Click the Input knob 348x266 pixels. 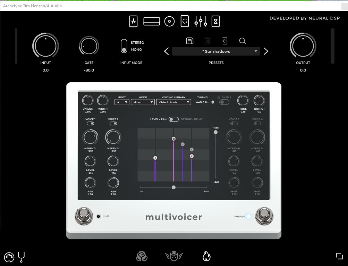coord(45,46)
